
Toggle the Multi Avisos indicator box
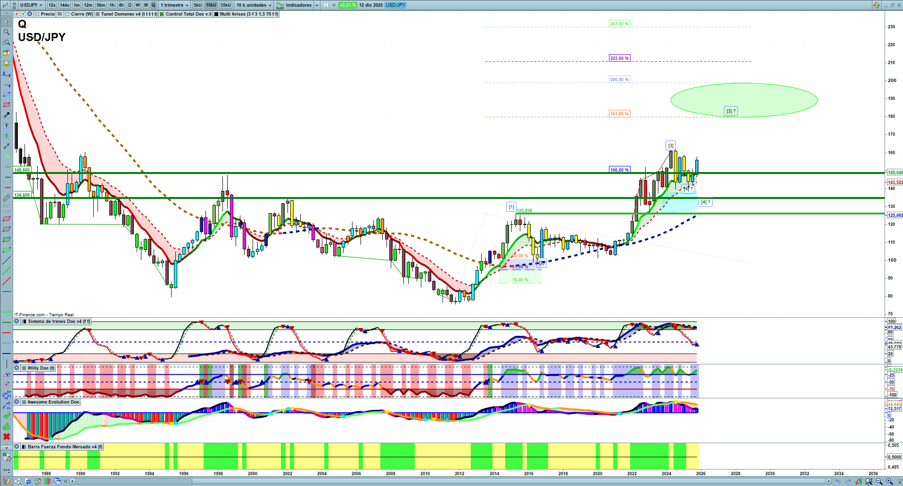[216, 14]
